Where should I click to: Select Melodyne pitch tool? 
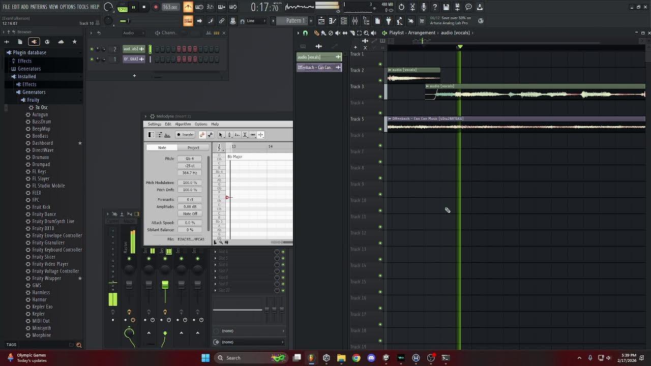229,135
